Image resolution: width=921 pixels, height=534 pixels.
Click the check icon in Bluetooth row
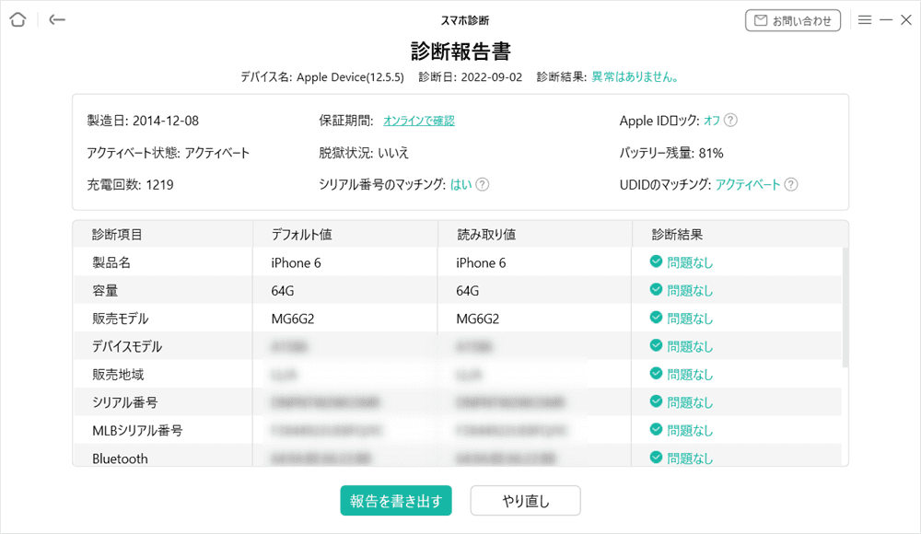tap(656, 457)
